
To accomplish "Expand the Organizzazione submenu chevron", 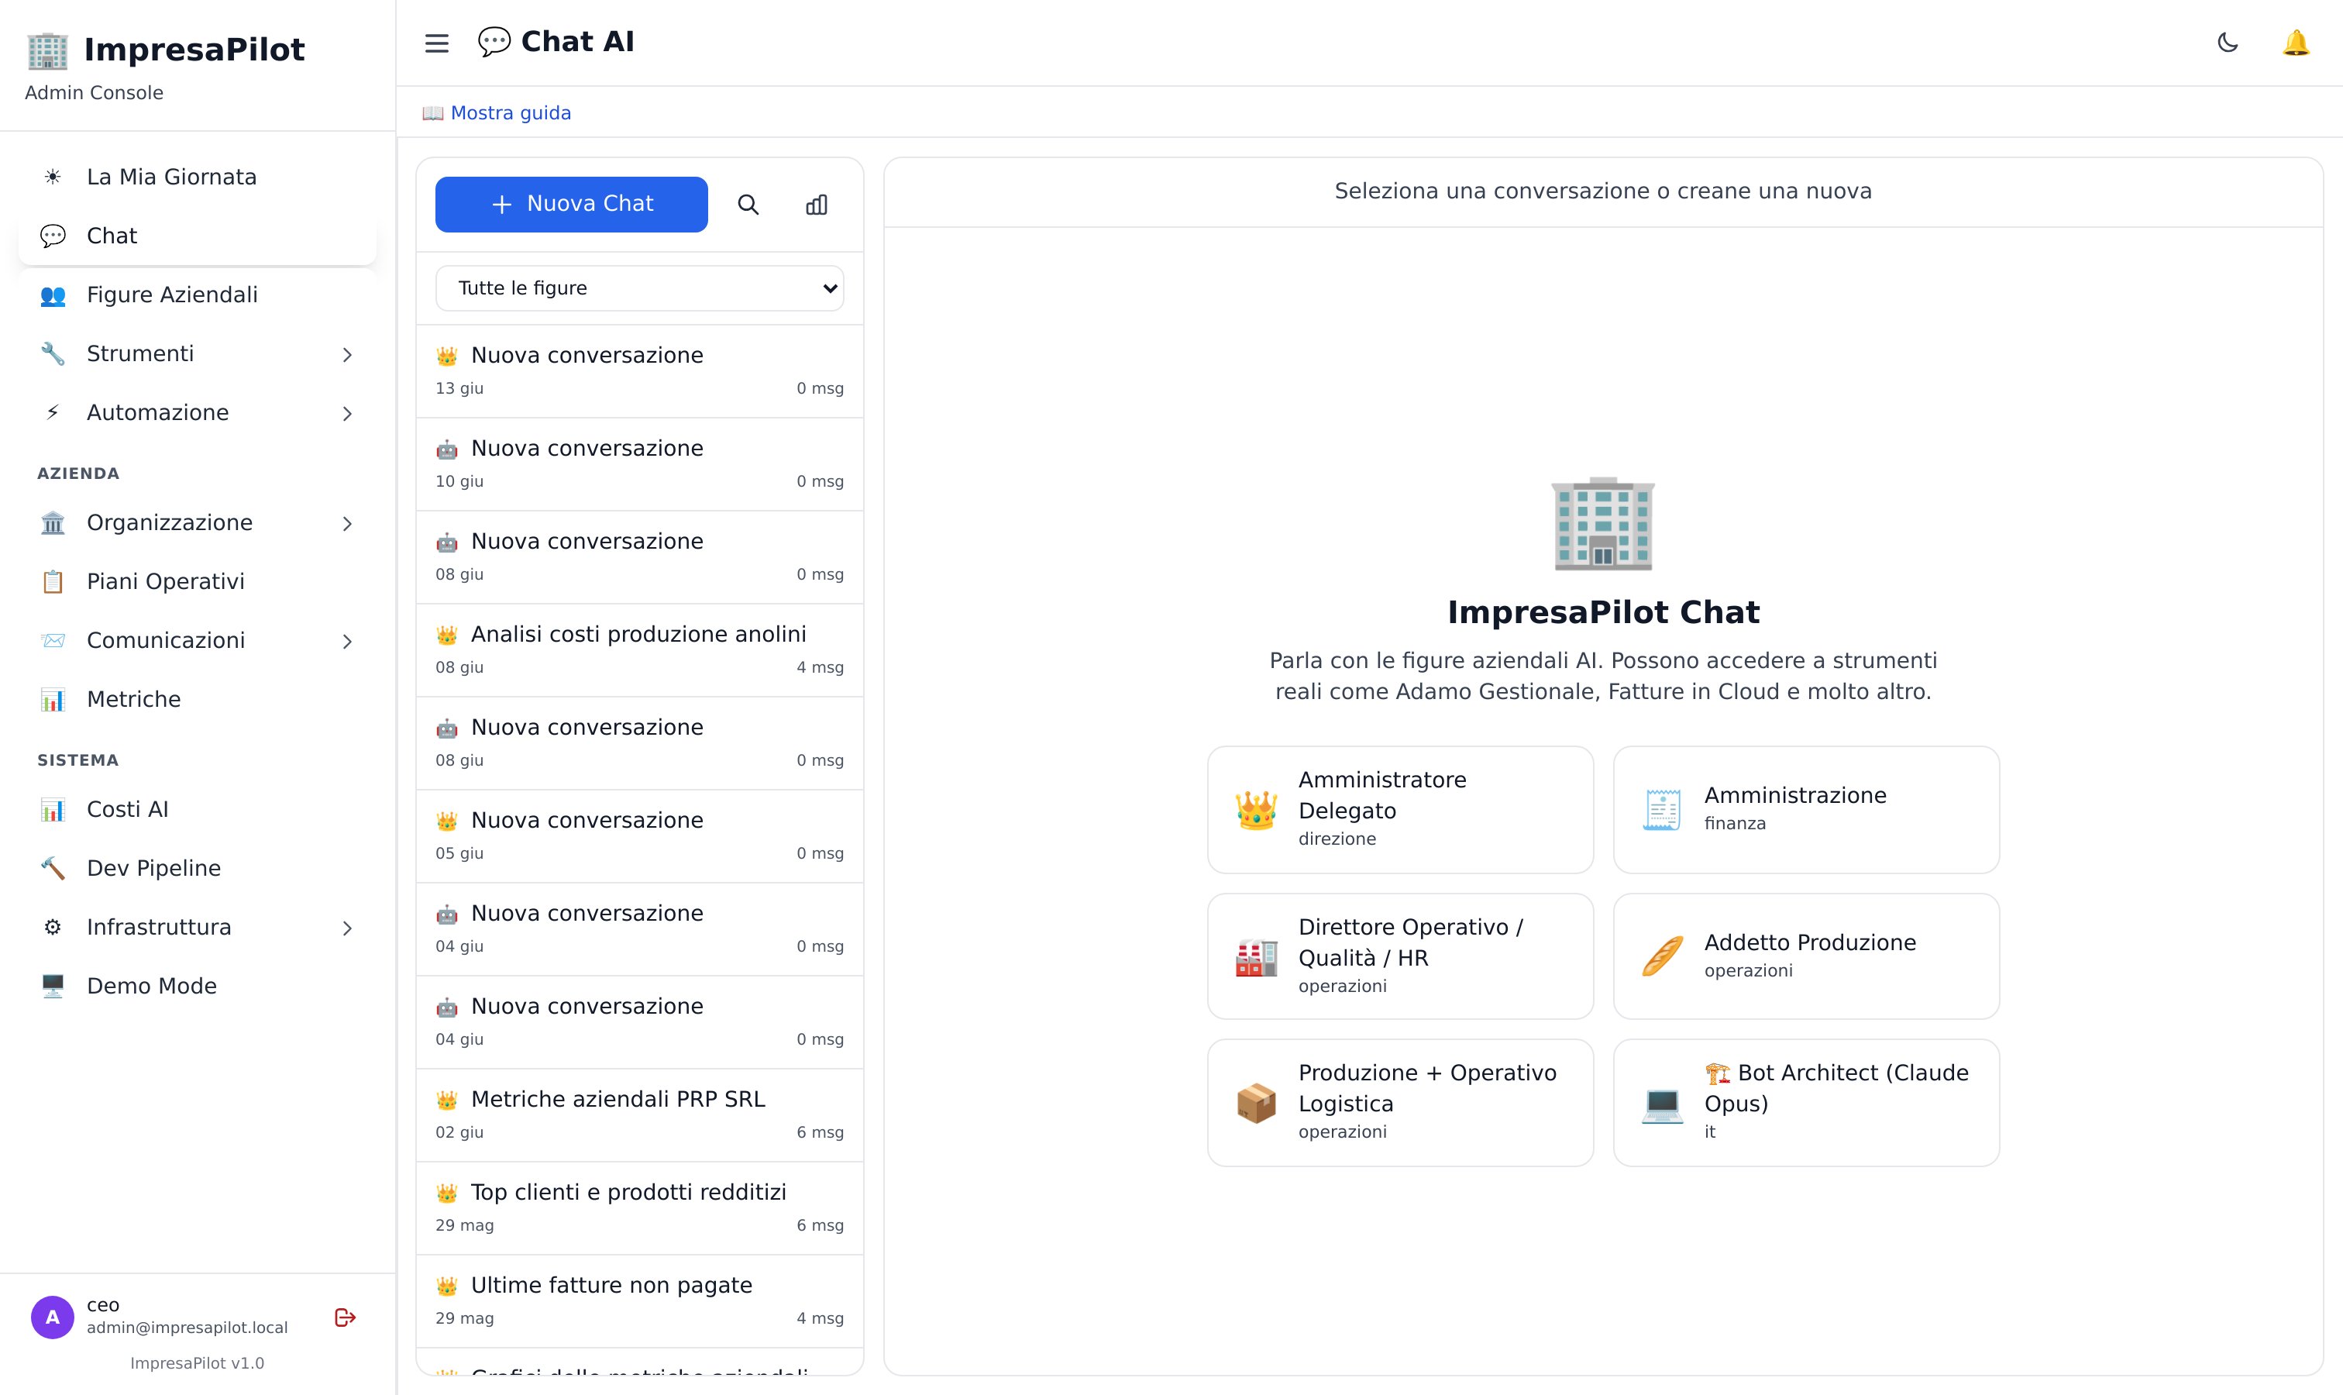I will point(347,524).
